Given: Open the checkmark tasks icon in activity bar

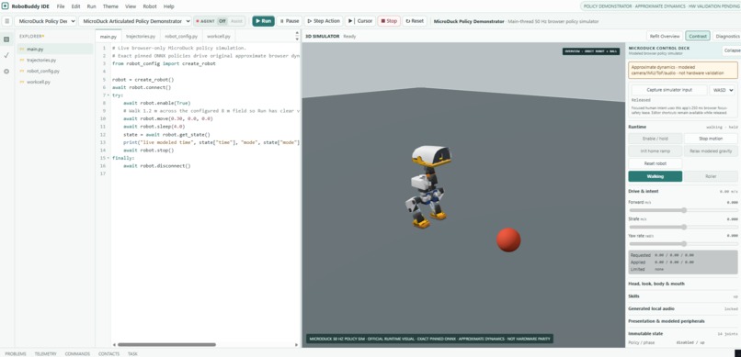Looking at the screenshot, I should point(6,55).
